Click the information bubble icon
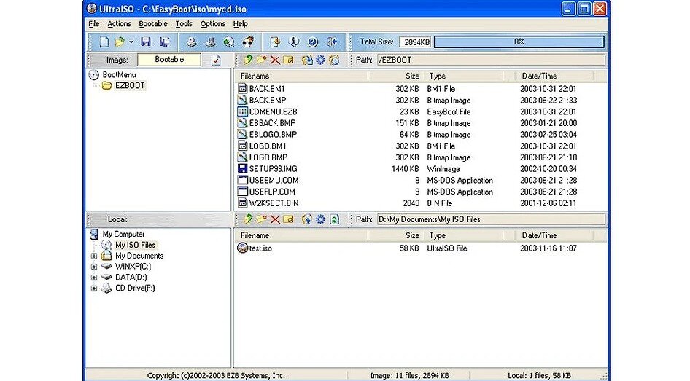Screen dimensions: 690x381 coord(293,42)
